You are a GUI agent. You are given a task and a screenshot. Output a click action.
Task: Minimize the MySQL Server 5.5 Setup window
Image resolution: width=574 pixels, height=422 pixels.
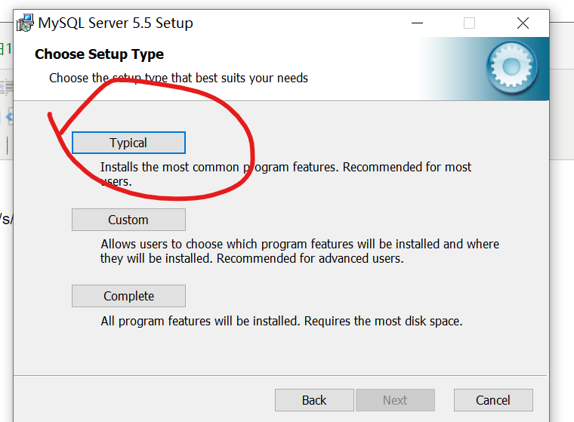416,23
